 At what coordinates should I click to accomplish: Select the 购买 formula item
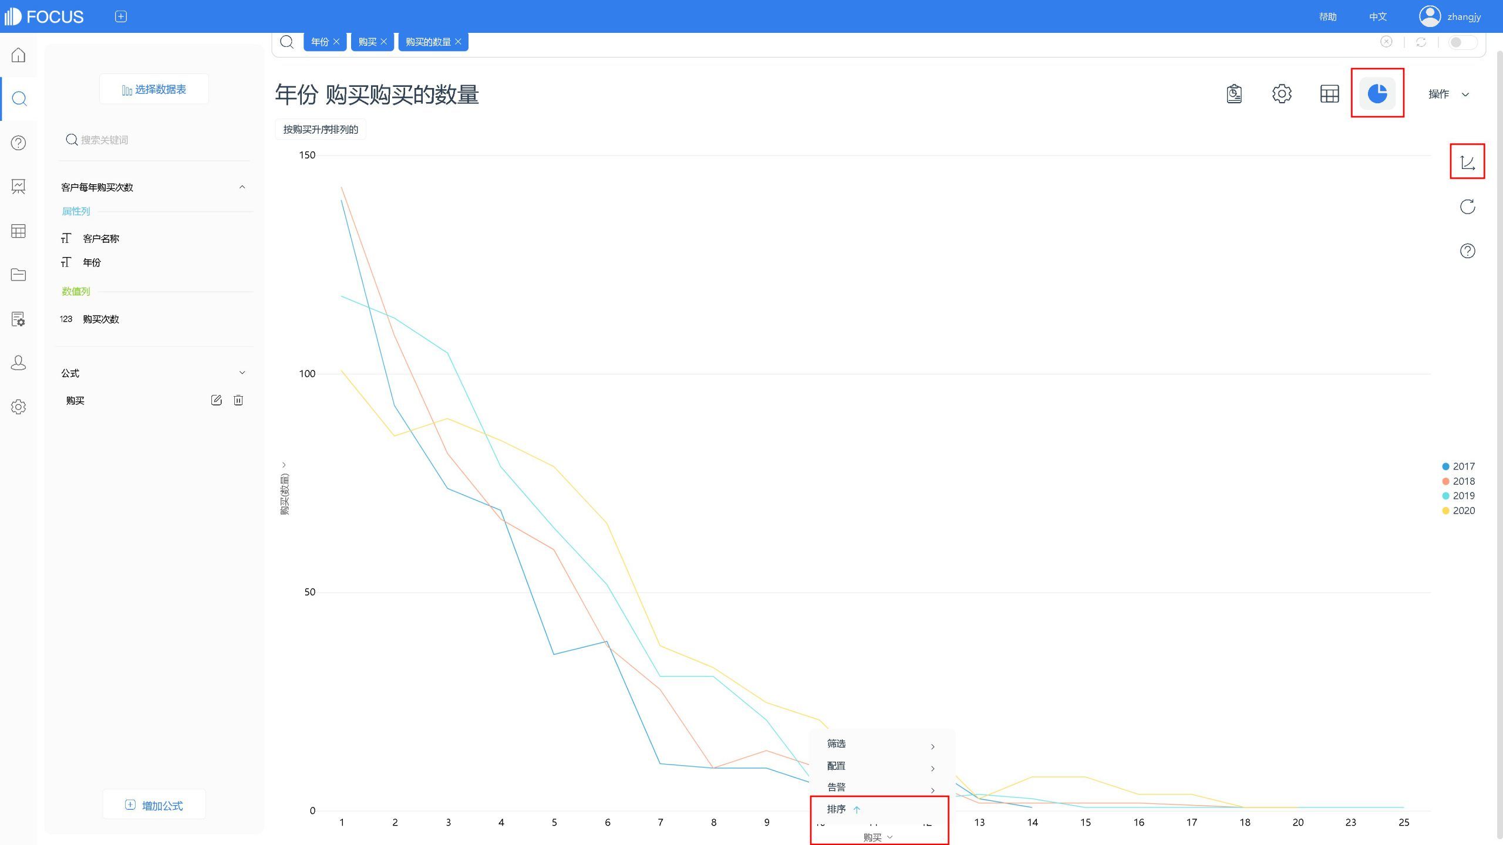point(75,400)
